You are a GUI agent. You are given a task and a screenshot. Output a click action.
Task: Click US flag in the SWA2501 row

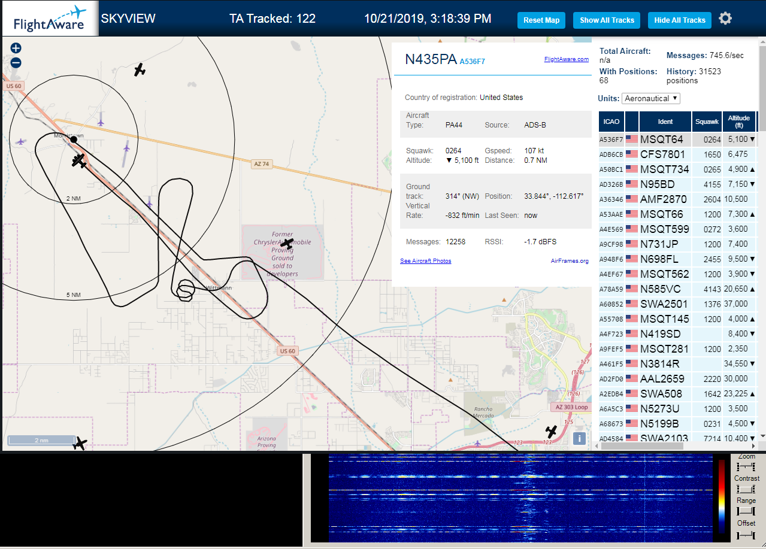(x=632, y=304)
